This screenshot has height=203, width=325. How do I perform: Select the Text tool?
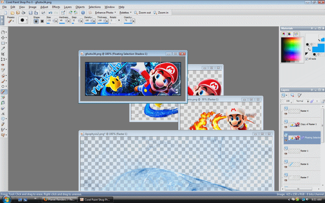click(3, 113)
